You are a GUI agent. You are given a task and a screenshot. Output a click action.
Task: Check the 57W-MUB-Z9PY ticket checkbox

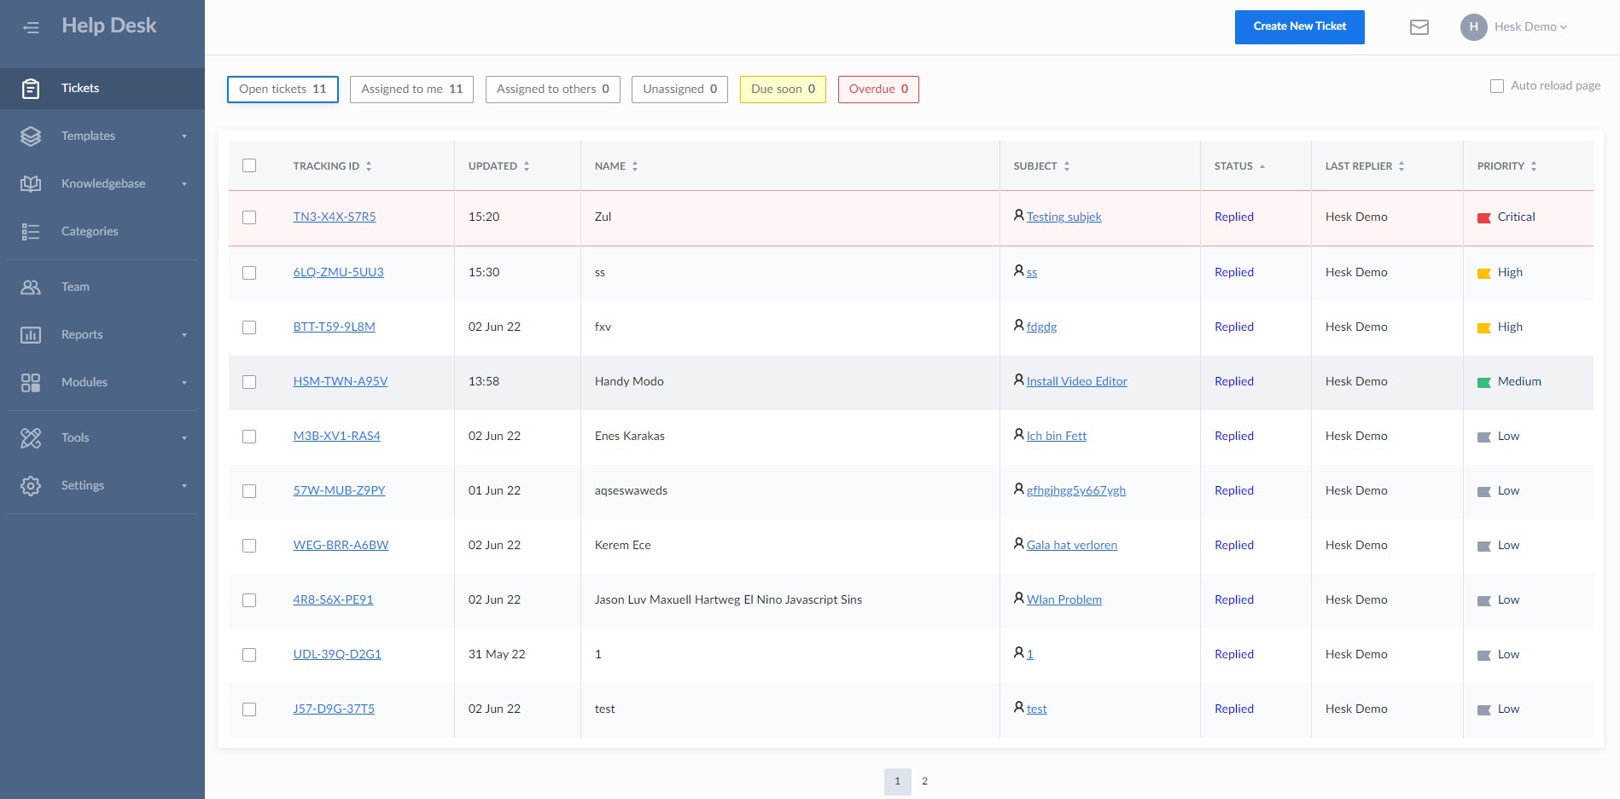[249, 491]
